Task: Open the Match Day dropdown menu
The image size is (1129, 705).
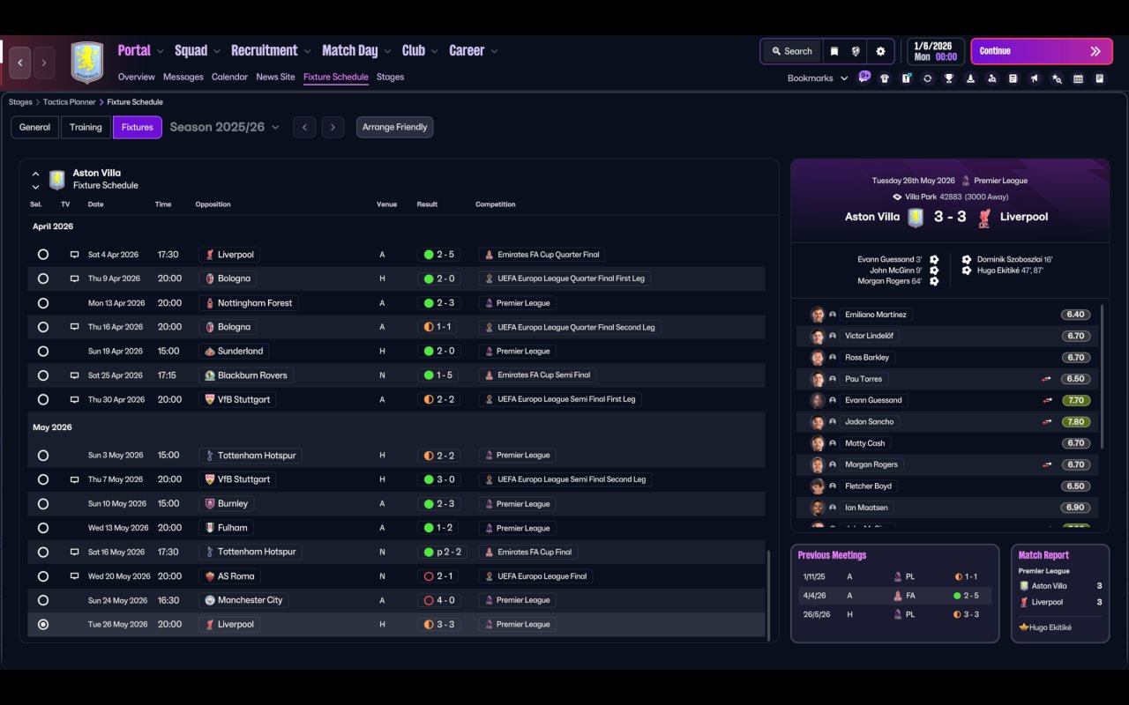Action: tap(356, 51)
